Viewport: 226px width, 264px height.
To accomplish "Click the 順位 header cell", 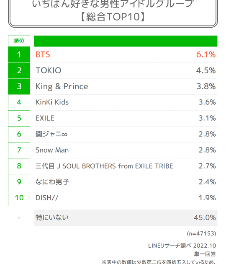I will (19, 41).
